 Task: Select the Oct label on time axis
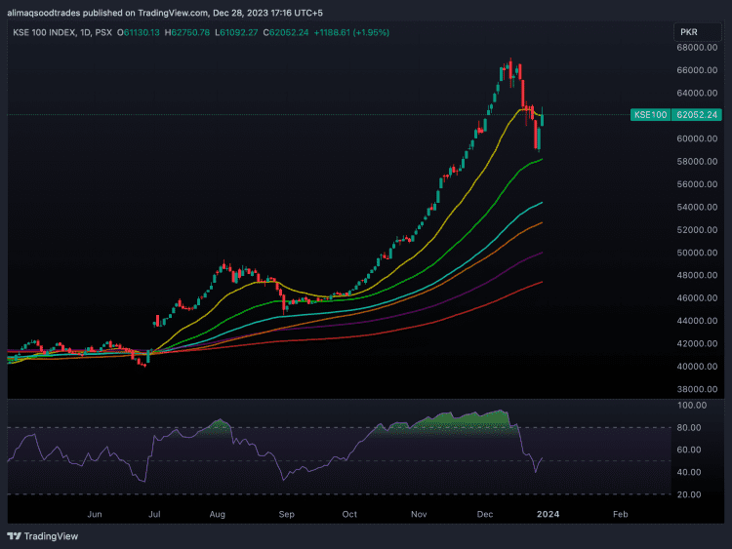coord(349,513)
